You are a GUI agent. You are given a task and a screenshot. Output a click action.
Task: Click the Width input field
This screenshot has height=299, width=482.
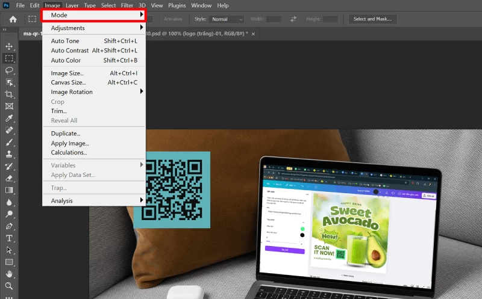[274, 19]
